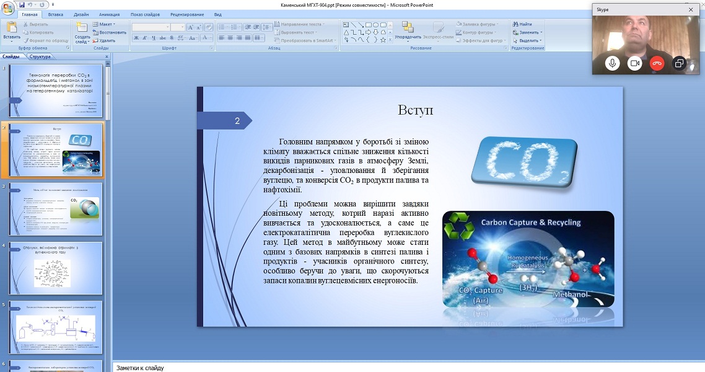Click the Заметки к слайду notes field
Screen dimensions: 705x372
[x=408, y=368]
